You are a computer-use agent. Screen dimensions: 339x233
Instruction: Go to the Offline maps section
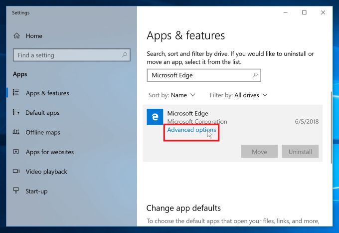tap(43, 132)
